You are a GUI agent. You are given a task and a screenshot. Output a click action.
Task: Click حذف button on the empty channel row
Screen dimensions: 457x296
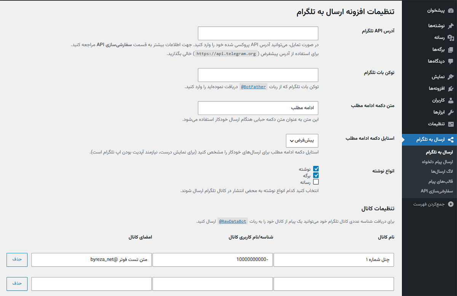(x=17, y=284)
